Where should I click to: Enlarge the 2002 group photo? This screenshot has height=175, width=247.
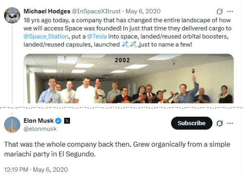point(129,78)
